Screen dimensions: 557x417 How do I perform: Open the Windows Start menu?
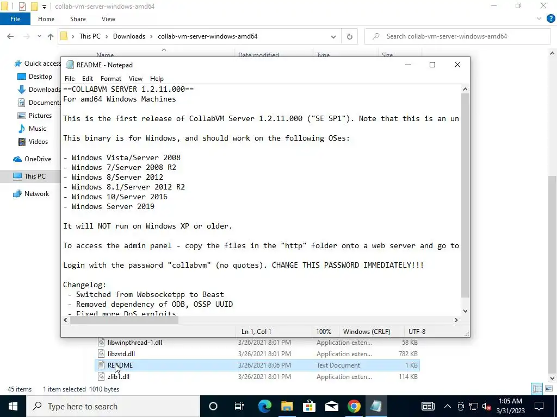click(13, 406)
